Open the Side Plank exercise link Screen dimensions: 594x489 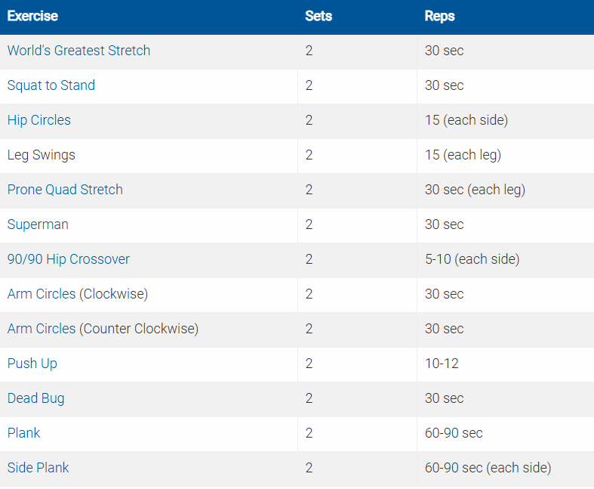[x=38, y=468]
